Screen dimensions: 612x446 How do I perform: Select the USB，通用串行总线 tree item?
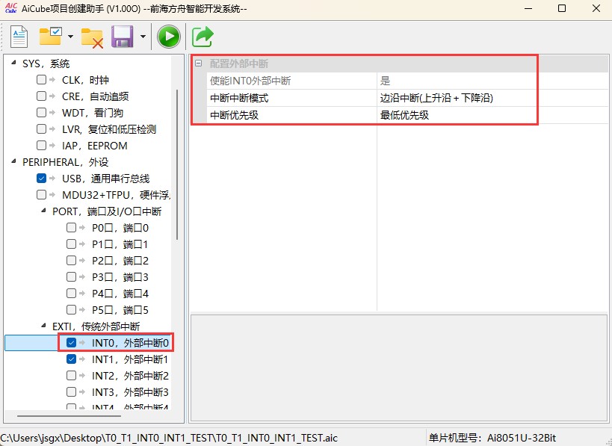pyautogui.click(x=106, y=179)
